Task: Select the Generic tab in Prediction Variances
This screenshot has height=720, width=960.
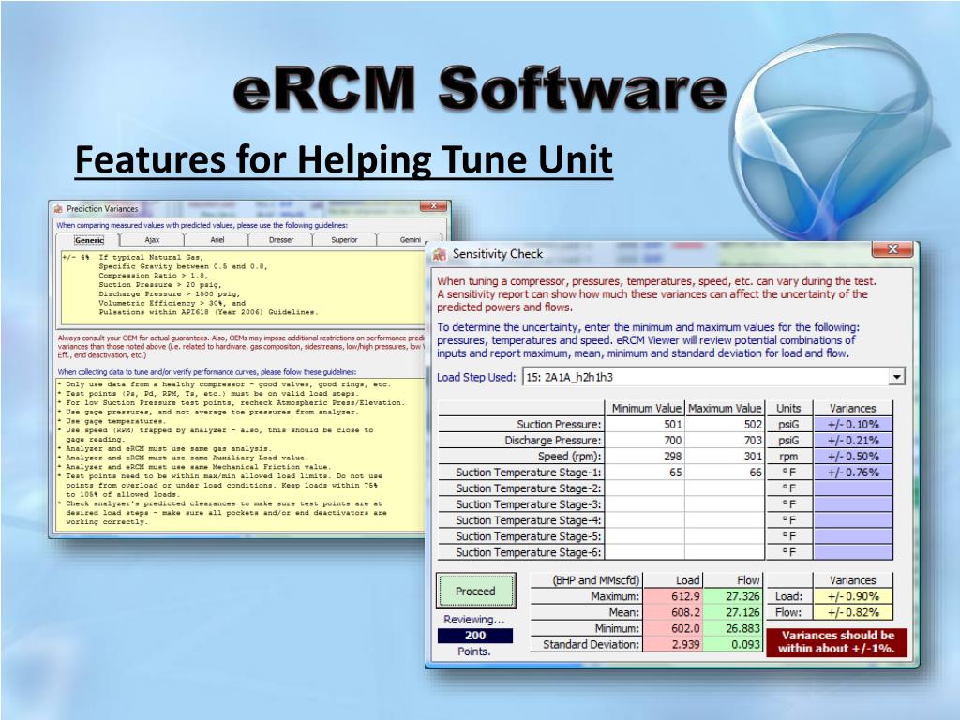Action: click(x=89, y=240)
